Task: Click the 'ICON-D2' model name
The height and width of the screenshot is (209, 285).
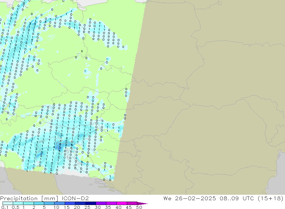Action: (x=75, y=198)
